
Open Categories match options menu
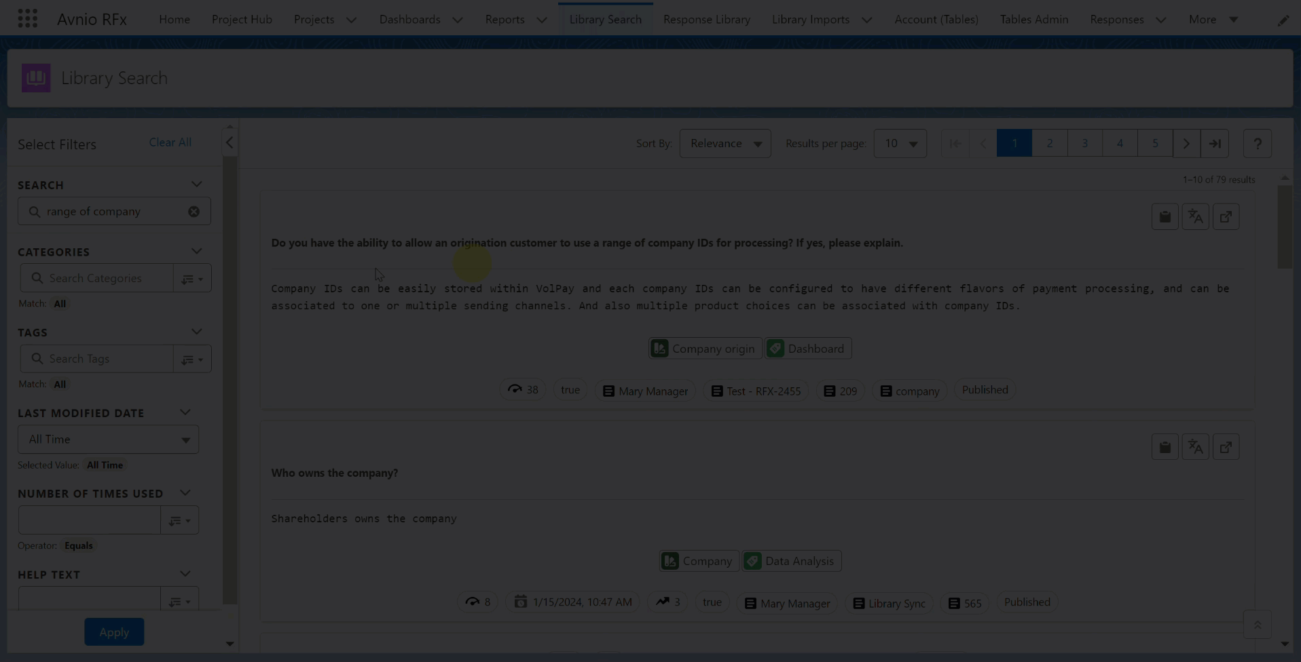point(192,278)
